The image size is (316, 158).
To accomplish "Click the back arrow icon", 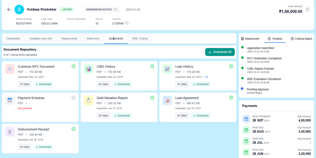I will point(9,10).
